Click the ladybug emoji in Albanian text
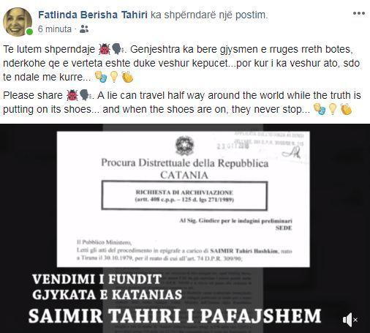The image size is (370, 333). 105,49
